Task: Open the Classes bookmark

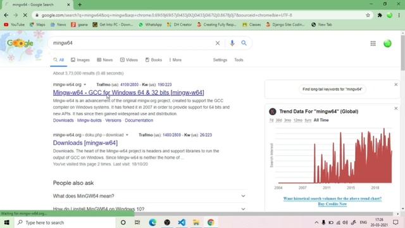Action: 252,25
